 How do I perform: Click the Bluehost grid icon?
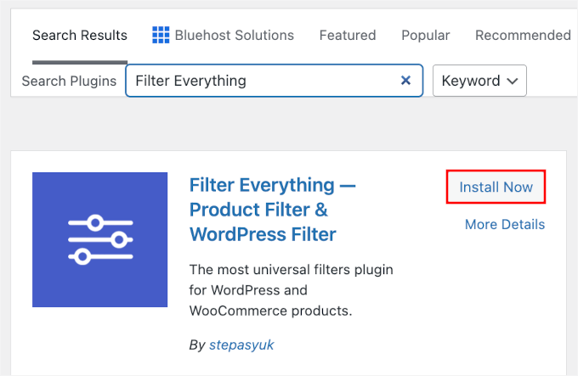click(x=161, y=35)
